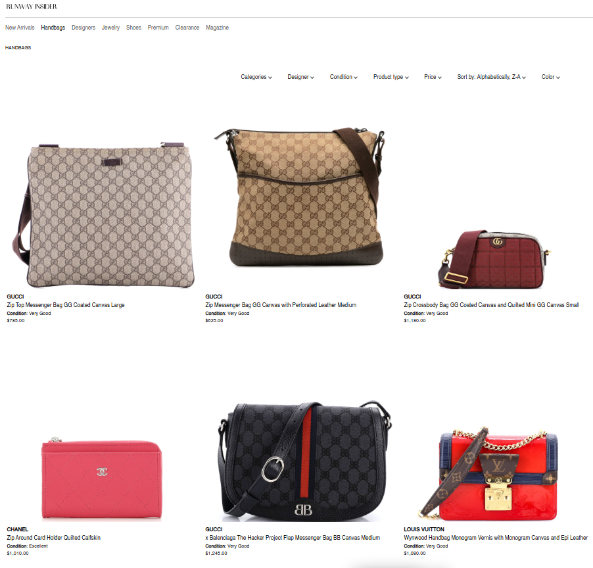Open the Price filter dropdown

point(433,77)
